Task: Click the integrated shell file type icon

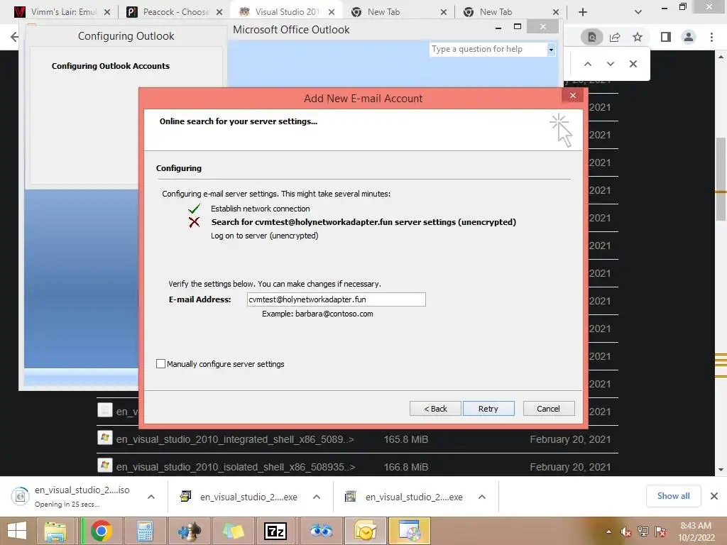Action: point(105,437)
